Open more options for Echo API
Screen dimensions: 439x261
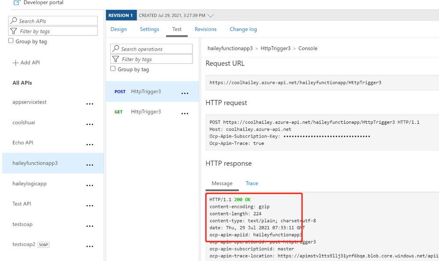click(x=90, y=144)
